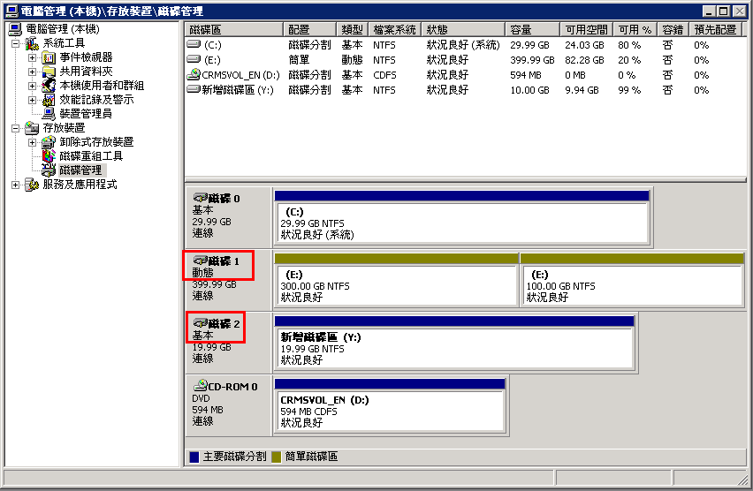Click the drive icon of the 新增磁碟區 (Y:) row
The image size is (753, 491).
(x=194, y=89)
